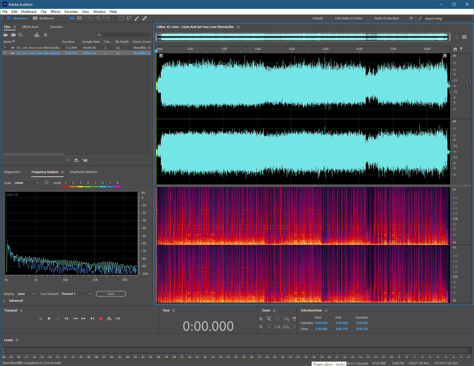The width and height of the screenshot is (474, 366).
Task: Switch to Effects Rack tab
Action: click(30, 27)
